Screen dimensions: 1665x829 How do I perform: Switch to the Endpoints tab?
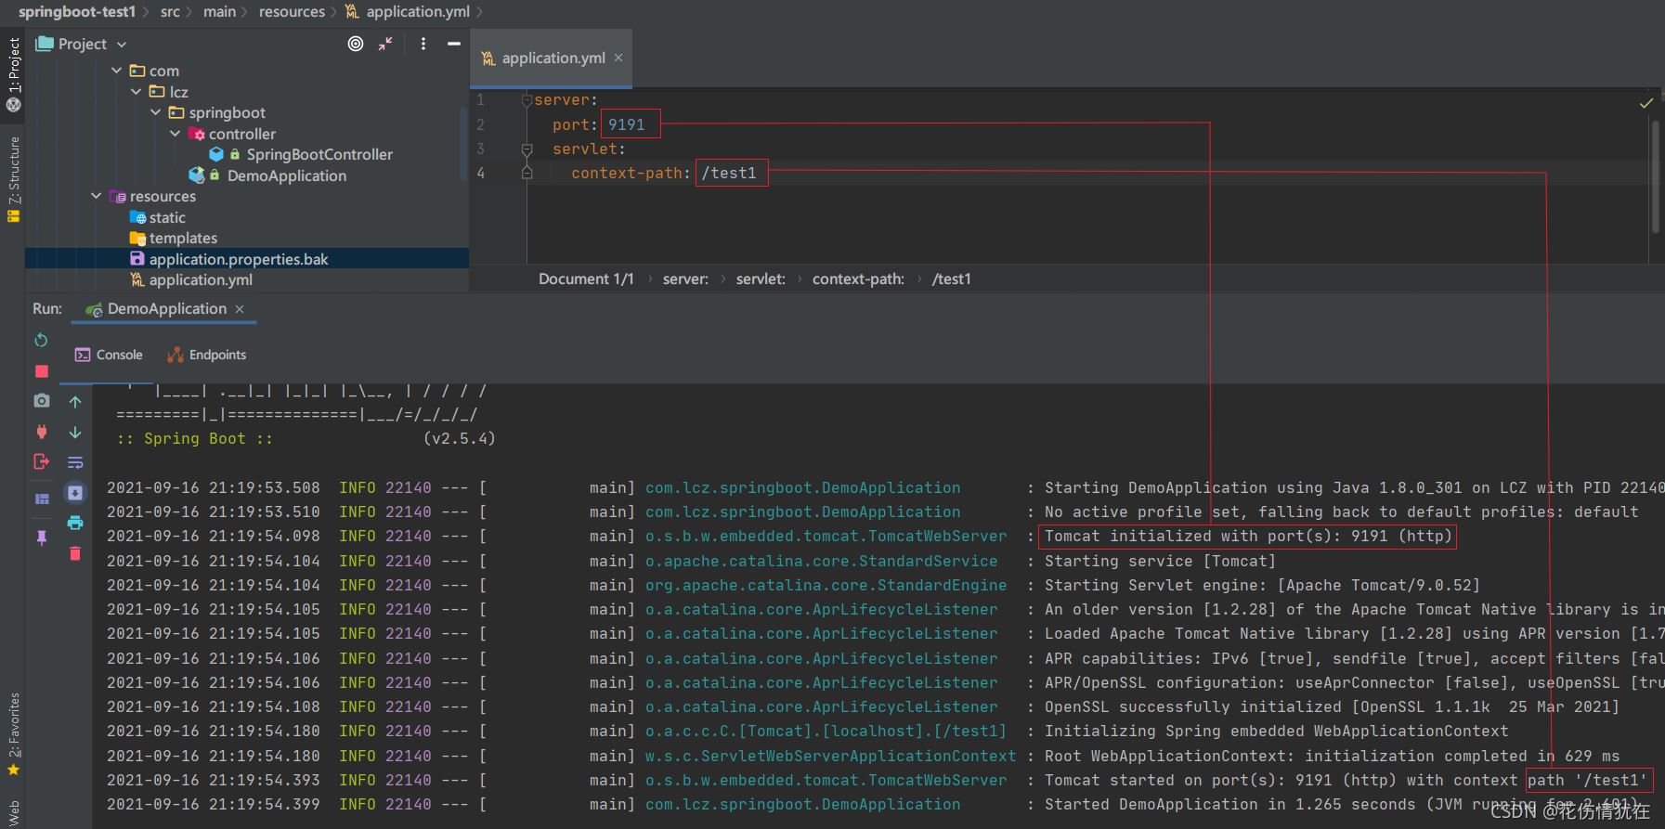point(206,355)
